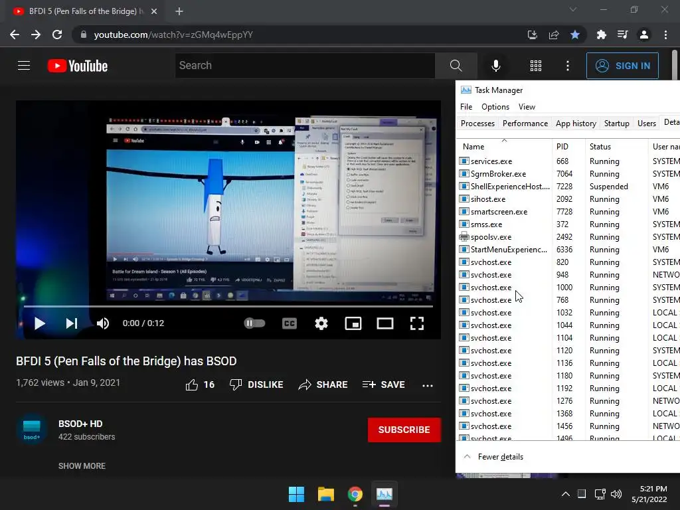
Task: Reload the current page
Action: click(57, 35)
